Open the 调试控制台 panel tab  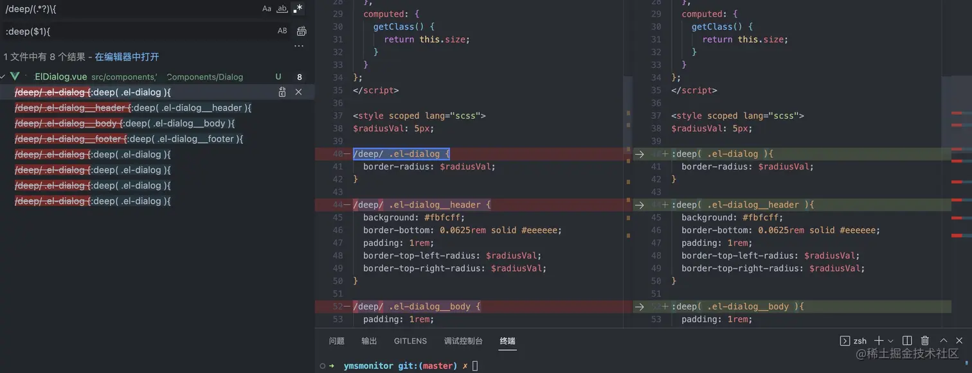tap(463, 341)
